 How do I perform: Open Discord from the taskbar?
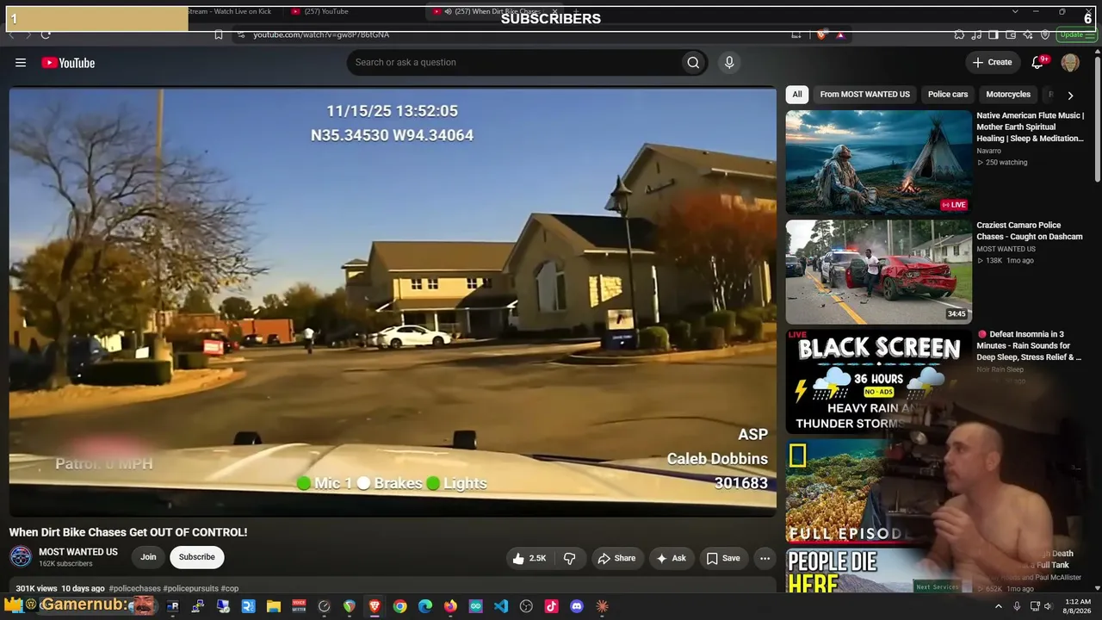tap(577, 606)
